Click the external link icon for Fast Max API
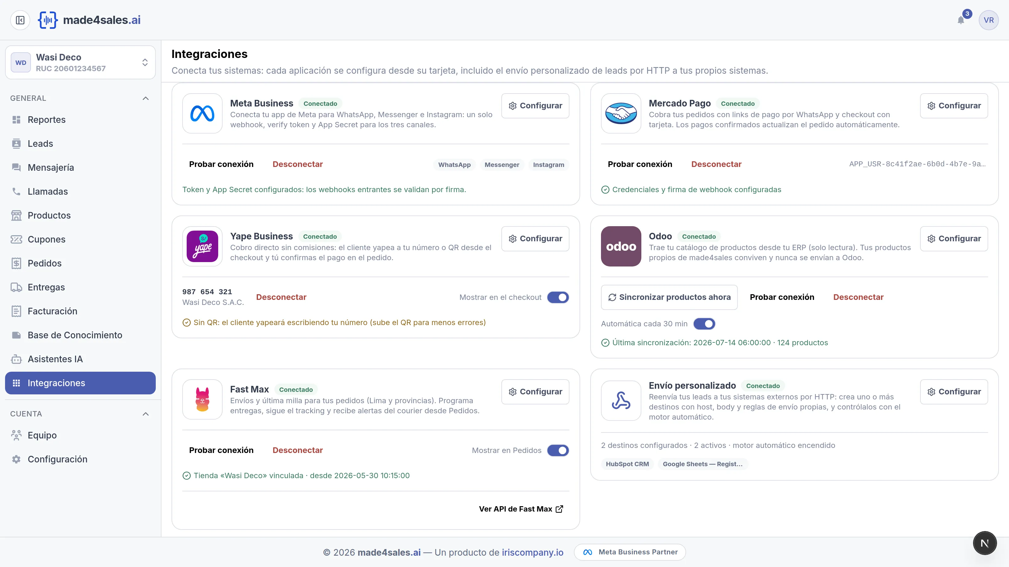1009x567 pixels. [559, 509]
